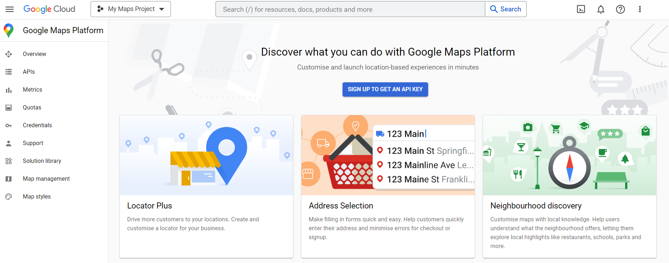669x263 pixels.
Task: Click the dropdown arrow beside My Maps Project
Action: (162, 9)
